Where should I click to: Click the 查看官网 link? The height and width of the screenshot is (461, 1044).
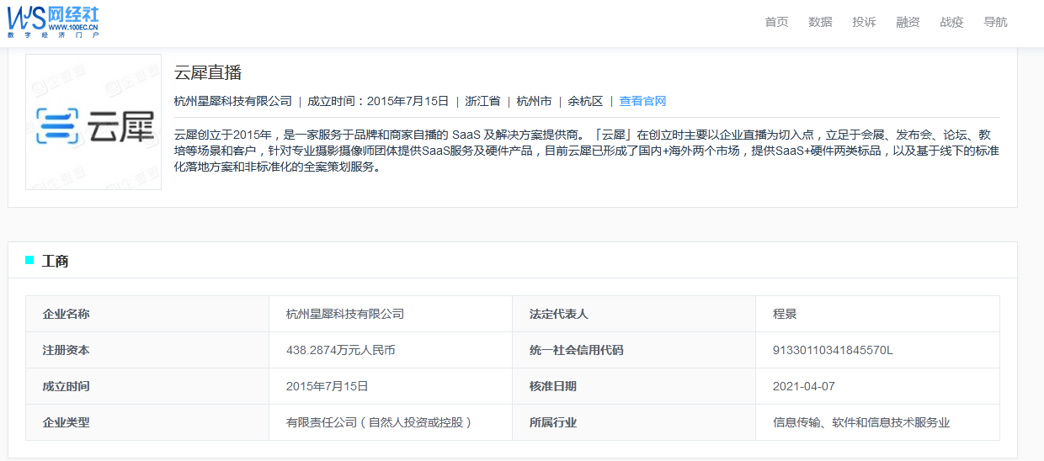(642, 101)
